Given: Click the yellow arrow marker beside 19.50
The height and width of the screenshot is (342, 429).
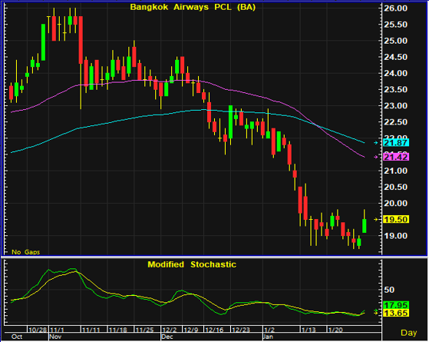Looking at the screenshot, I should coord(376,219).
